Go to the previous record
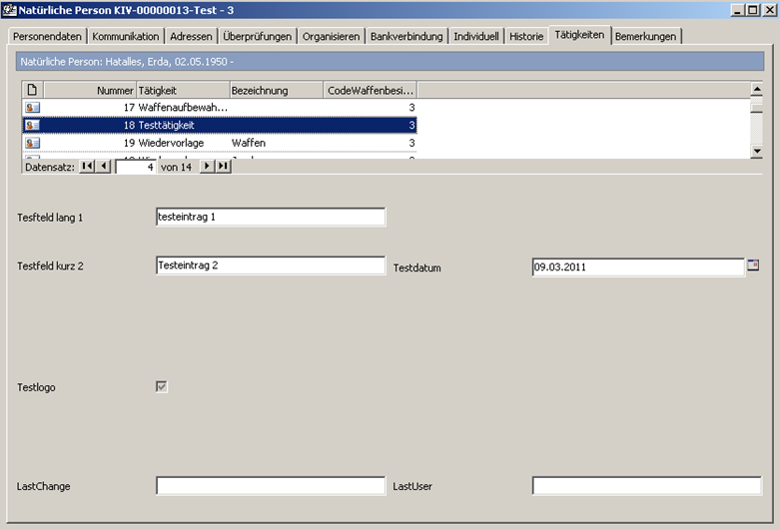Image resolution: width=780 pixels, height=530 pixels. tap(104, 167)
